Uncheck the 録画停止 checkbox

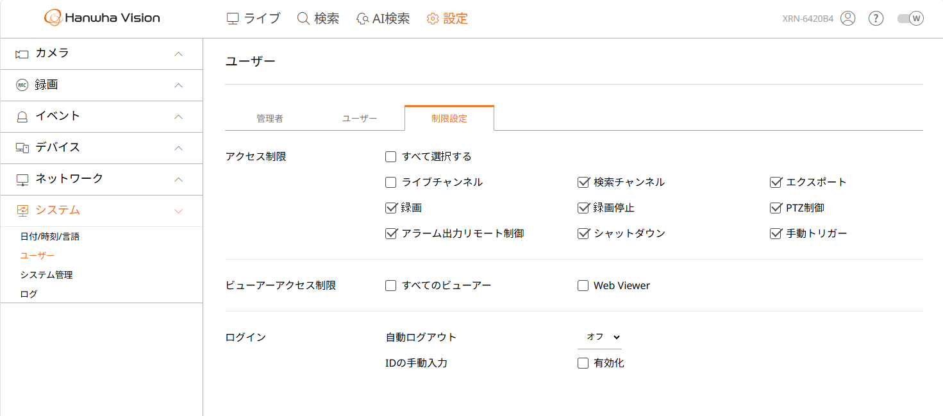[x=583, y=208]
